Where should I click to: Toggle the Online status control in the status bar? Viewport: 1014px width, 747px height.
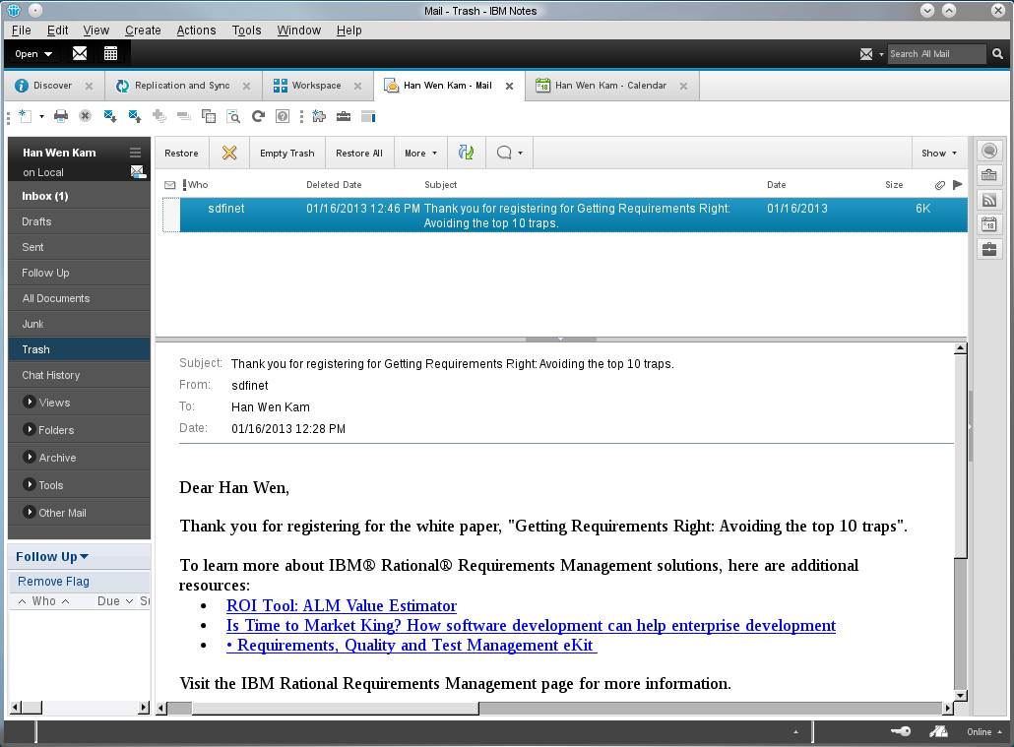[982, 731]
